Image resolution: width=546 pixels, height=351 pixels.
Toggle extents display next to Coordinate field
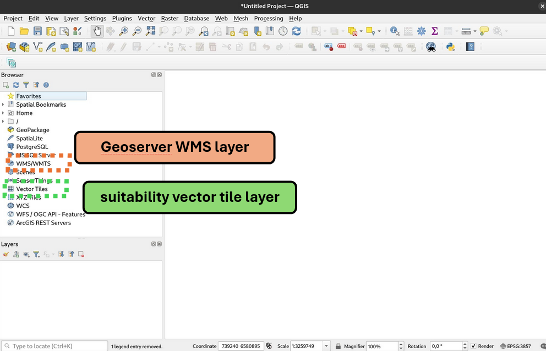click(x=269, y=346)
